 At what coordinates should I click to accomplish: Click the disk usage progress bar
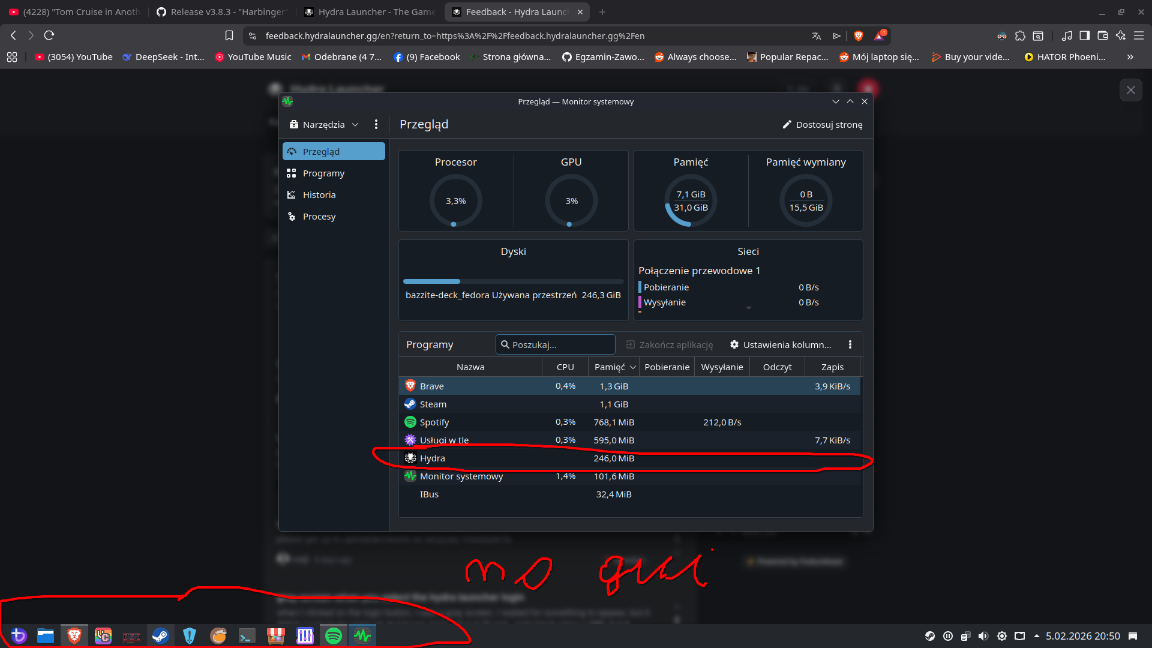click(x=513, y=281)
